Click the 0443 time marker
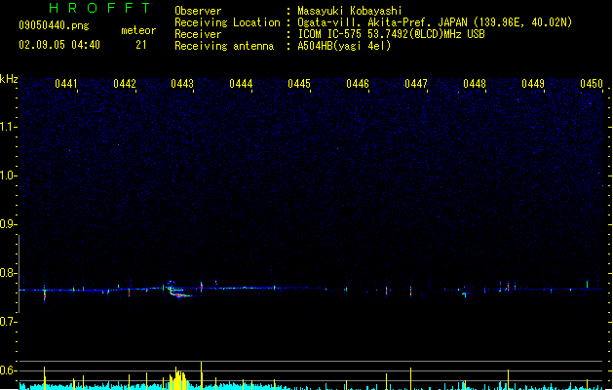This screenshot has width=613, height=390. (x=182, y=84)
